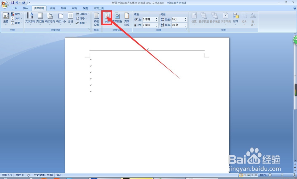Open the 开发工具 tab
Screen dimensions: 297x179
click(x=99, y=8)
